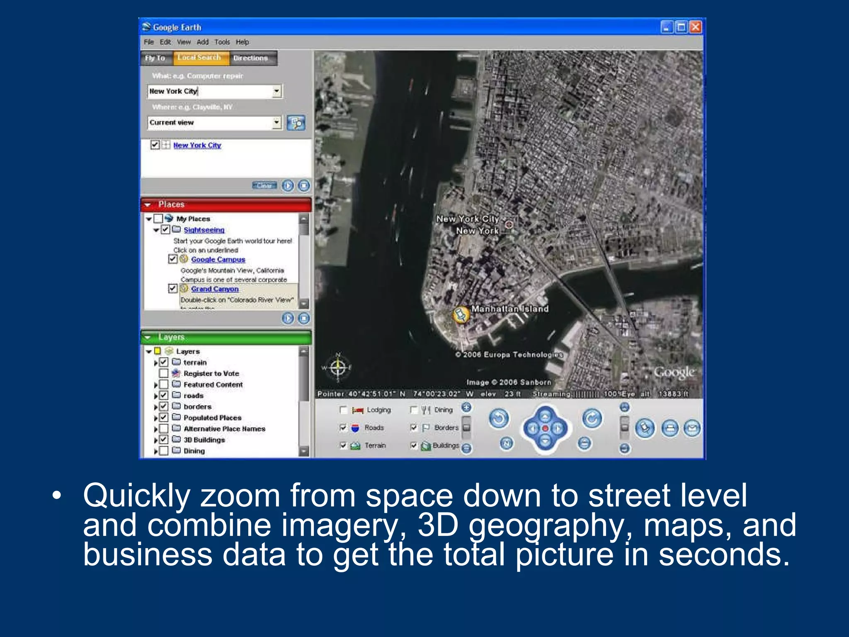
Task: Rotate the view clockwise
Action: (592, 419)
